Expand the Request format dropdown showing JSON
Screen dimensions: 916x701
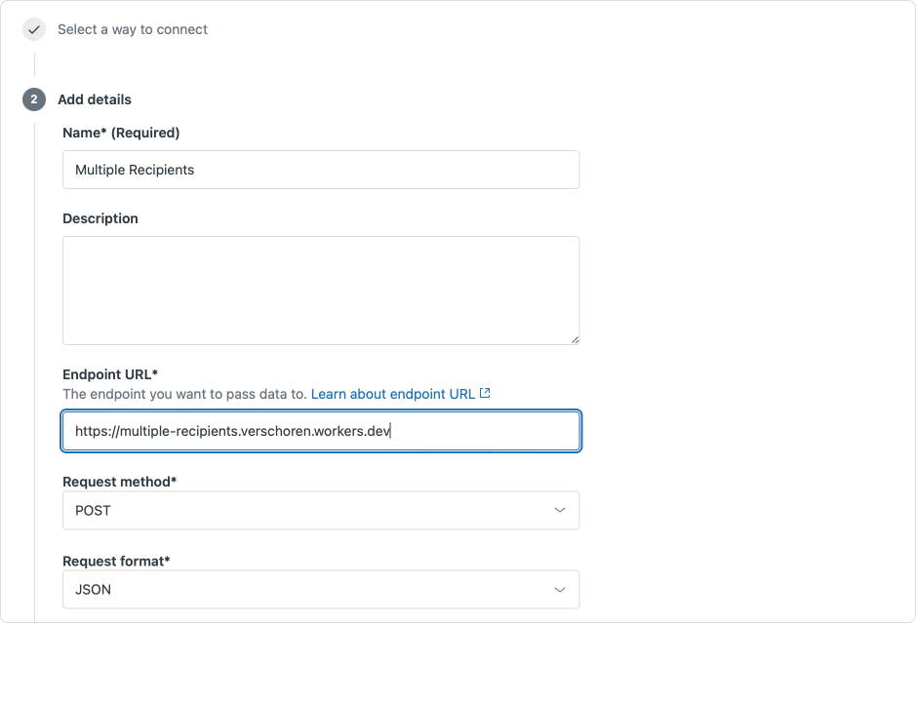(320, 590)
